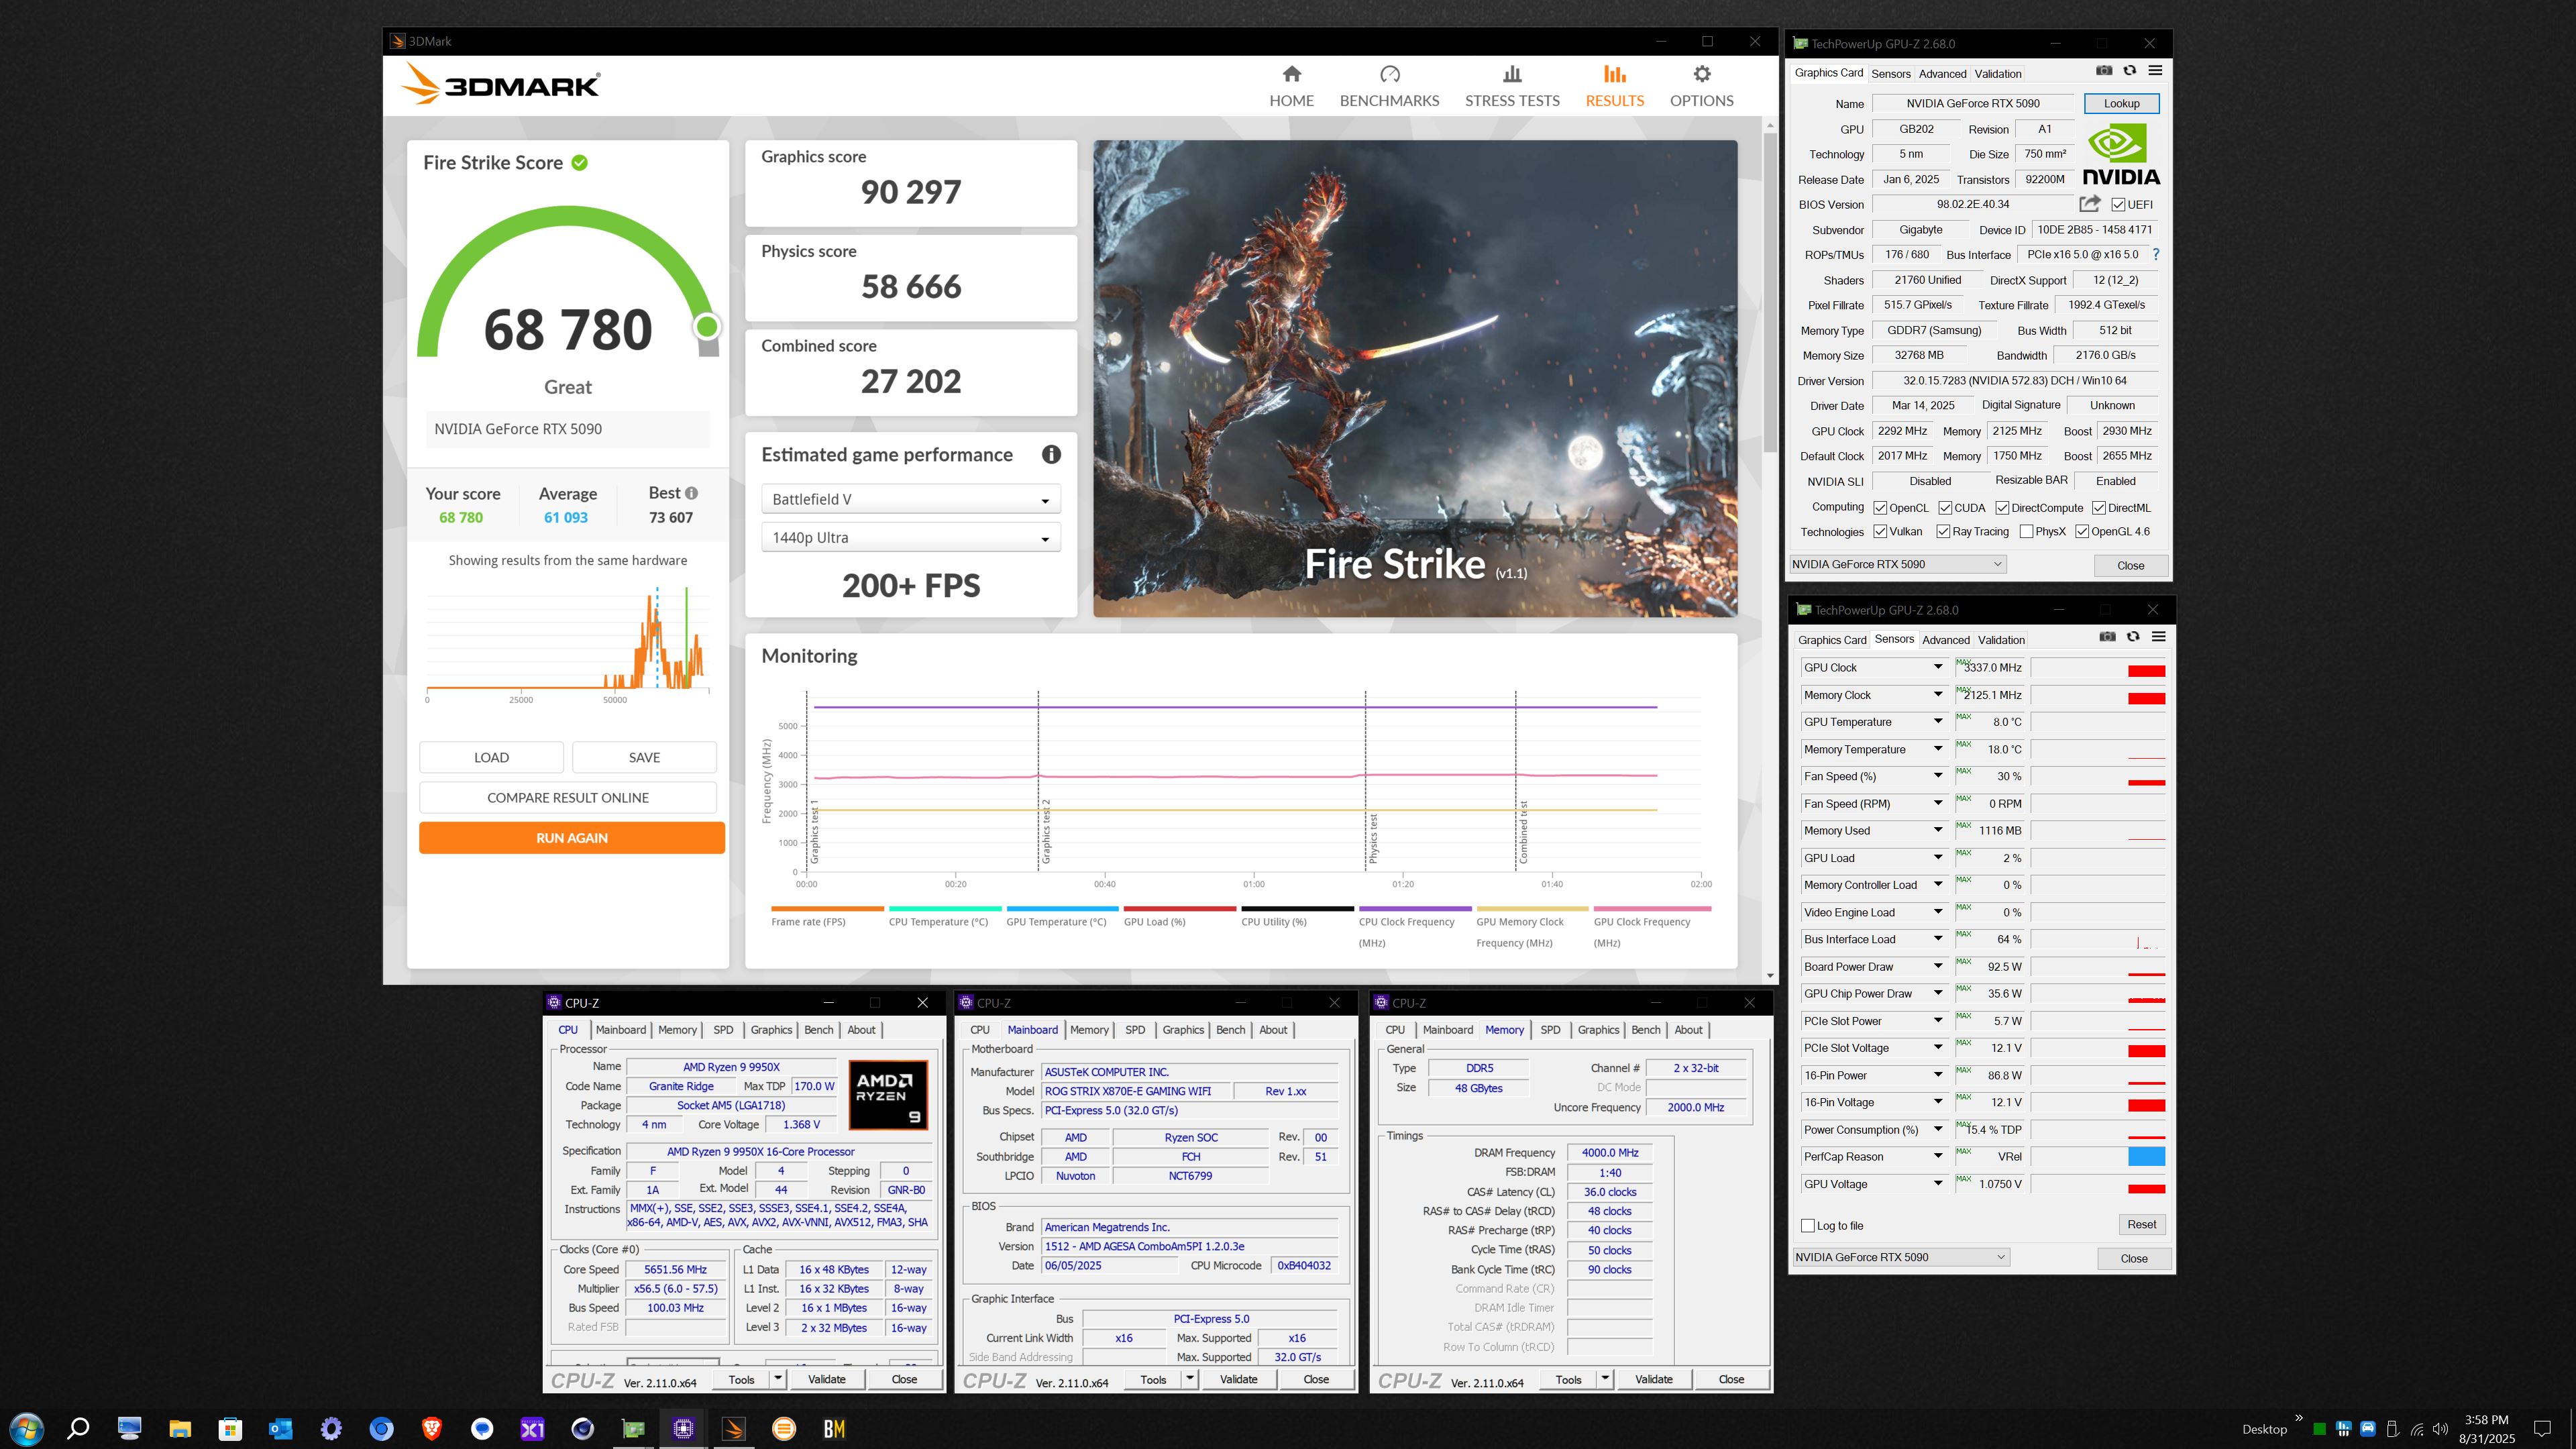Screen dimensions: 2576x1449
Task: Switch to CPU-Z from the taskbar
Action: pos(683,1428)
